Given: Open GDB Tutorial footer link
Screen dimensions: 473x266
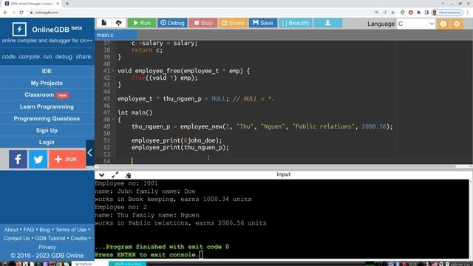Looking at the screenshot, I should click(x=50, y=238).
